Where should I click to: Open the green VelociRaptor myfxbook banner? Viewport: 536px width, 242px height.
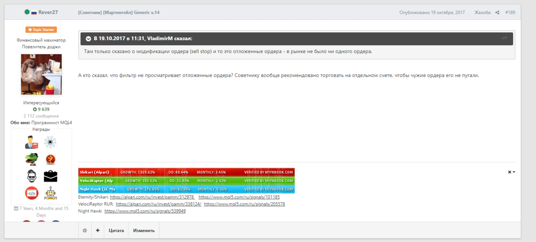point(186,181)
